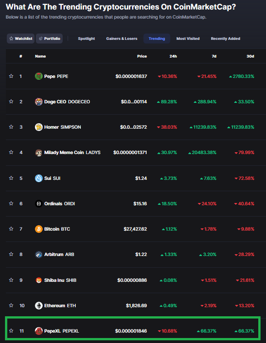The width and height of the screenshot is (266, 343).
Task: Add Milady Meme Coin to watchlist star
Action: tap(11, 152)
